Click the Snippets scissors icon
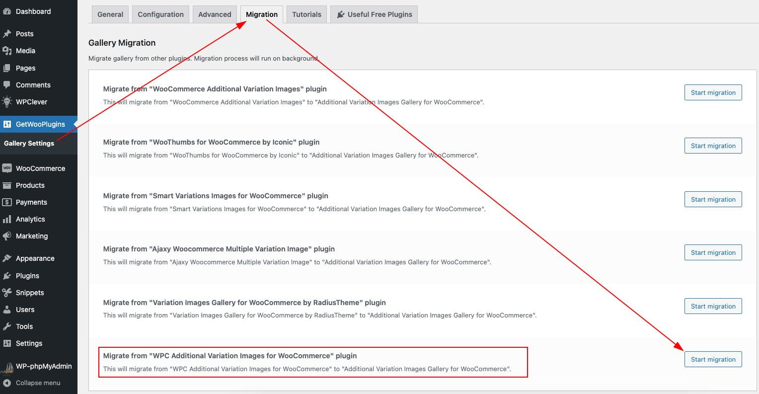The width and height of the screenshot is (759, 394). pyautogui.click(x=7, y=293)
